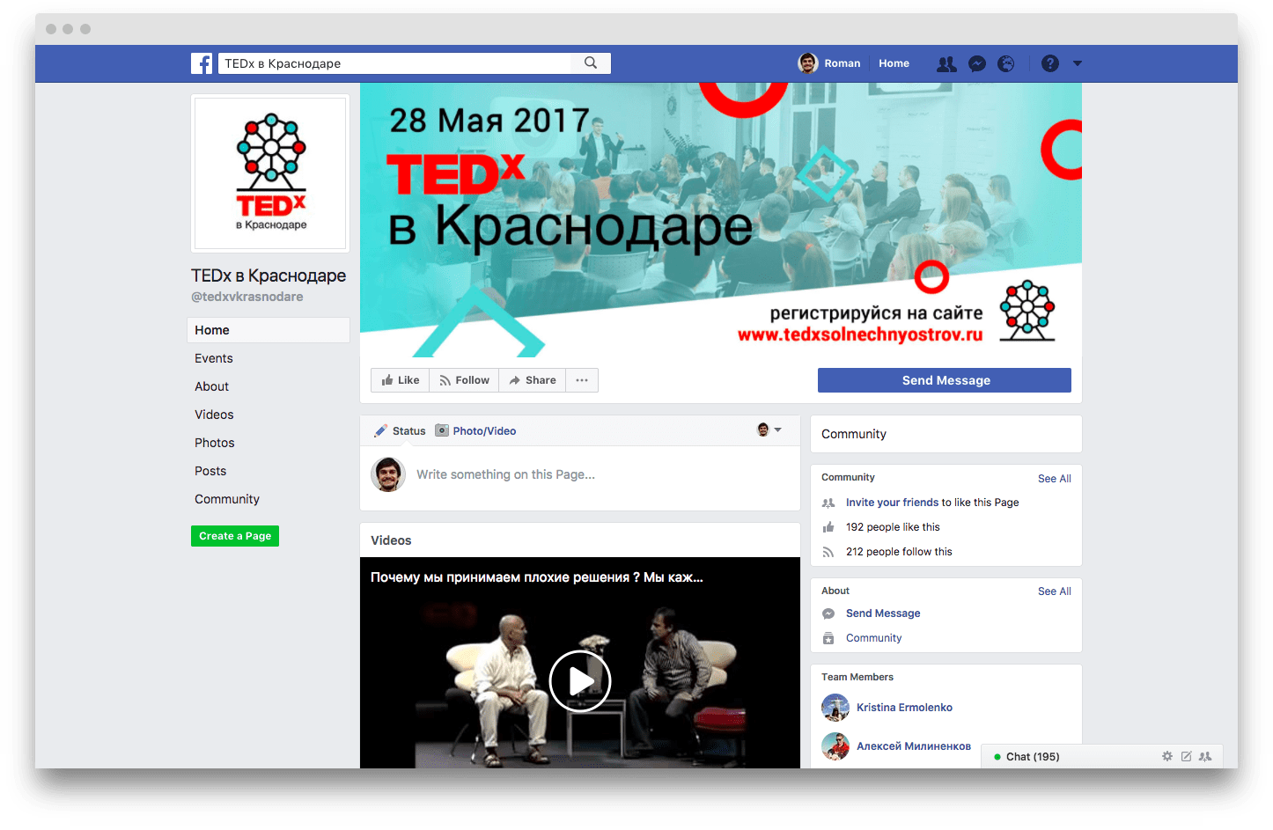Open Videos in the page sidebar

coord(214,415)
